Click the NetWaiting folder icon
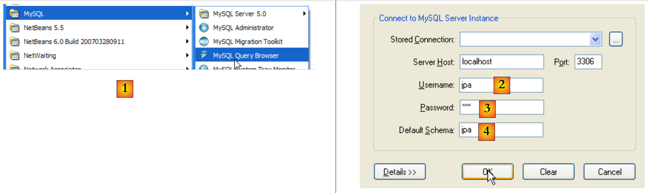The width and height of the screenshot is (648, 193). pos(14,55)
